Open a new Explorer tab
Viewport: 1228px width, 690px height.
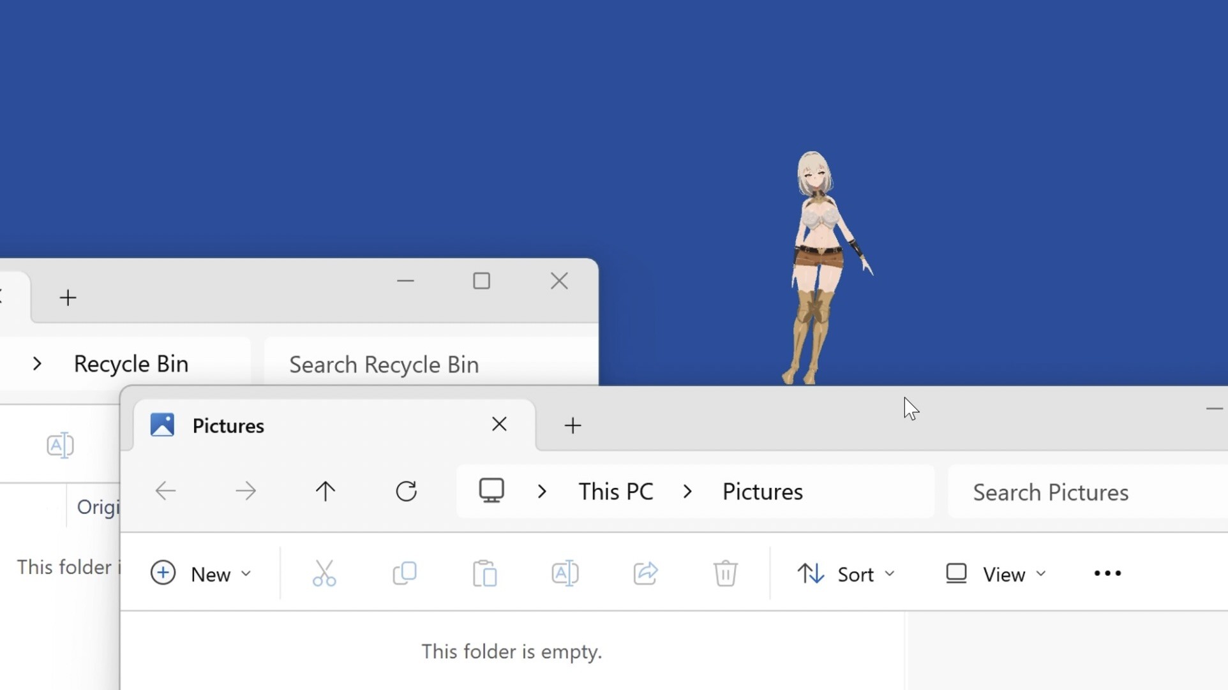pyautogui.click(x=573, y=425)
